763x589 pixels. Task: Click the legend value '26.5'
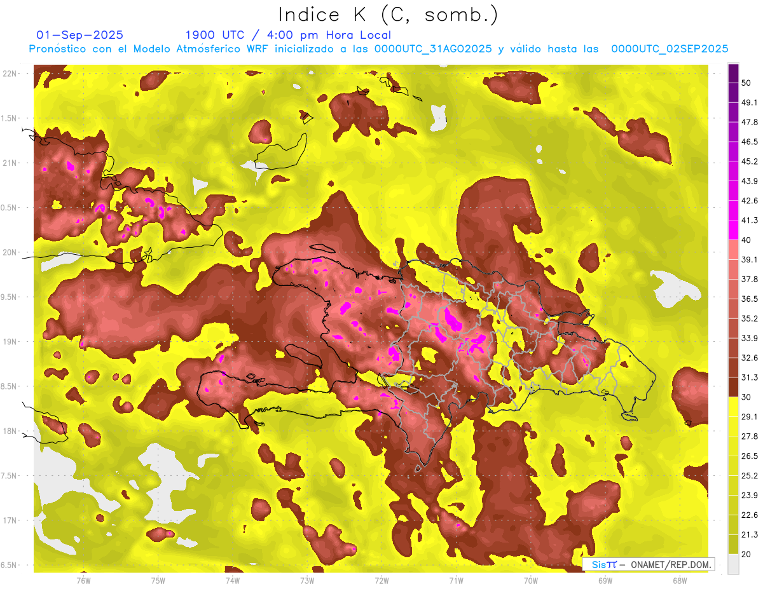pos(750,456)
